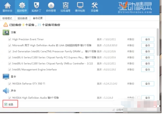Click the orange warning triangle icon
162x115 pixels.
coord(5,25)
